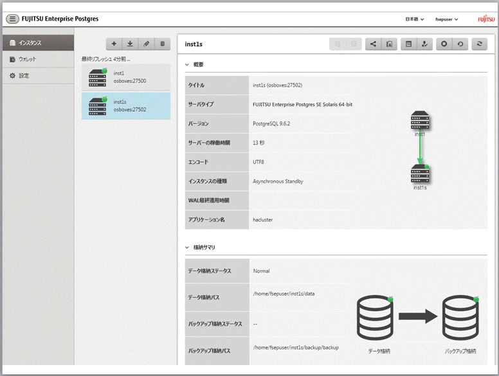Click the plus icon to create an instance

(114, 44)
